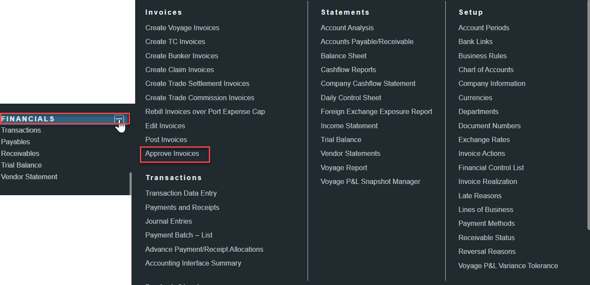Click the FINANCIALS module header

pos(28,119)
